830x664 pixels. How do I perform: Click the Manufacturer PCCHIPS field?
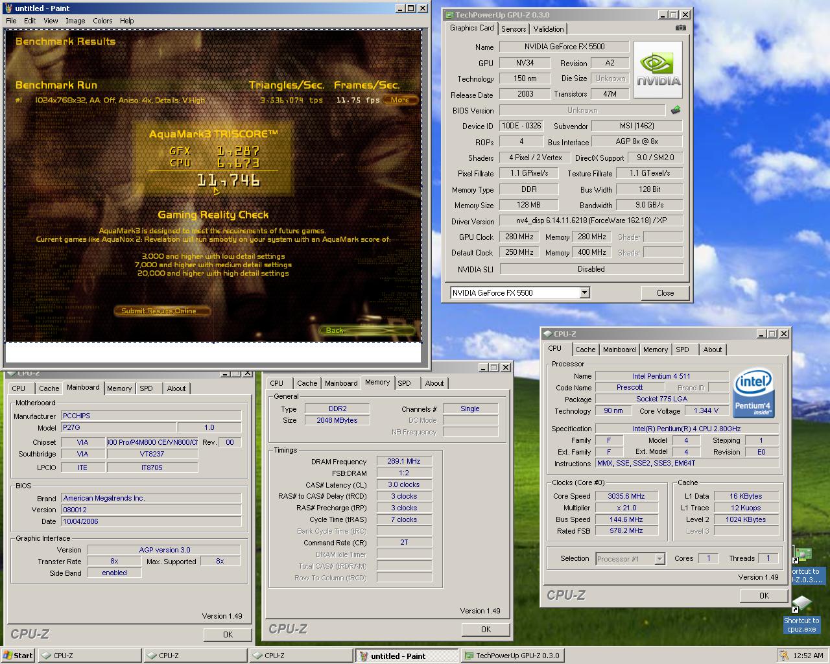coord(151,416)
